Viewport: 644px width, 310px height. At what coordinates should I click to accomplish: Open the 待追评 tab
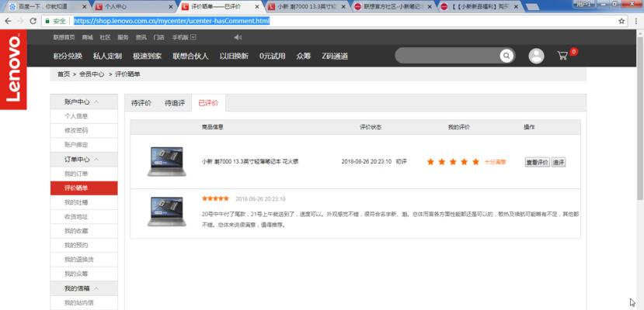click(175, 103)
